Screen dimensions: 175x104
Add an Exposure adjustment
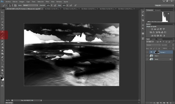click(161, 29)
